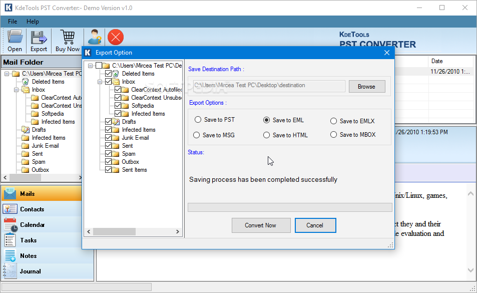This screenshot has height=293, width=477.
Task: Uncheck Deleted Items checkbox in export tree
Action: pos(108,73)
